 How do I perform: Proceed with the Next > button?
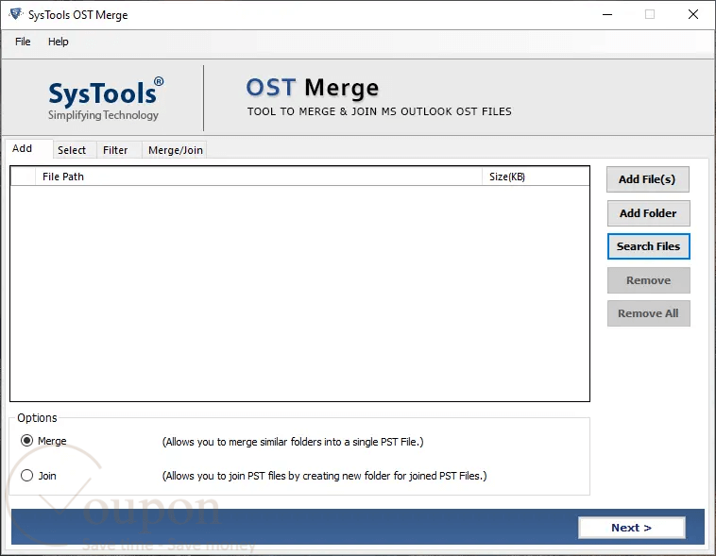tap(632, 528)
